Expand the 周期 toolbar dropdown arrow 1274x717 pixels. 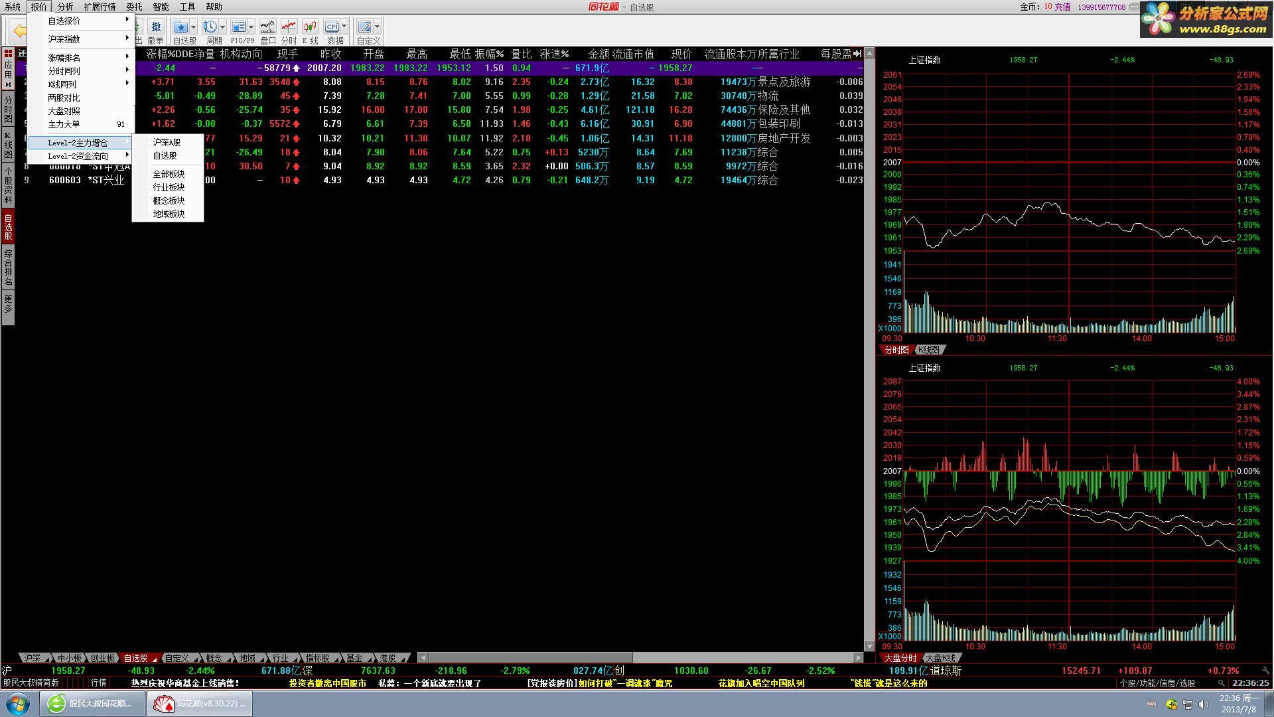pyautogui.click(x=222, y=27)
